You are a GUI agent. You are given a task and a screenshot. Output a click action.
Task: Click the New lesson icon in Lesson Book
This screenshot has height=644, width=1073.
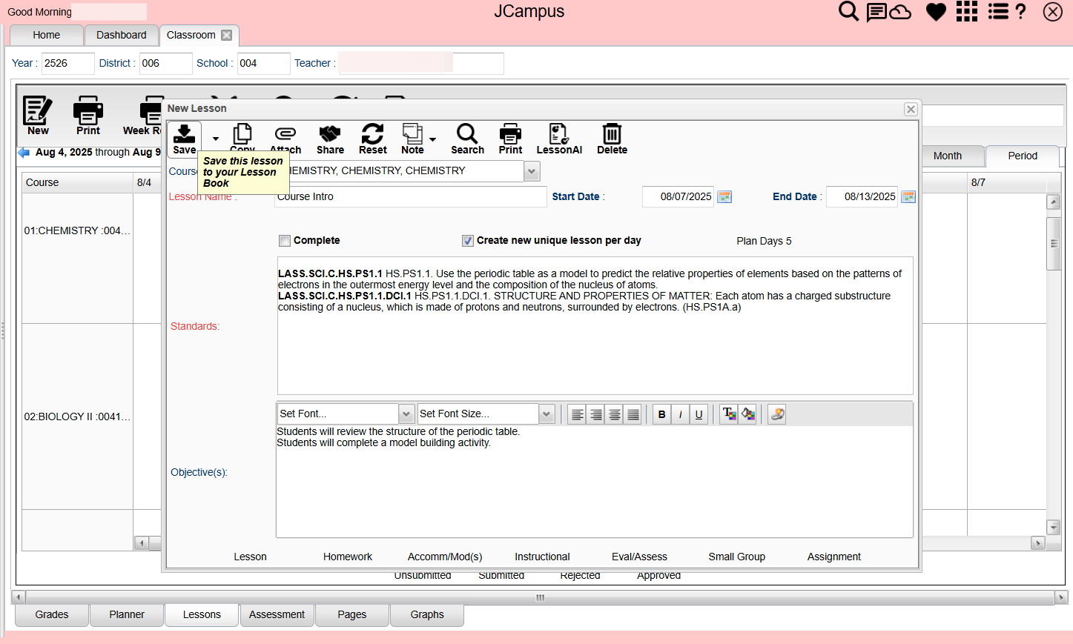(x=38, y=116)
